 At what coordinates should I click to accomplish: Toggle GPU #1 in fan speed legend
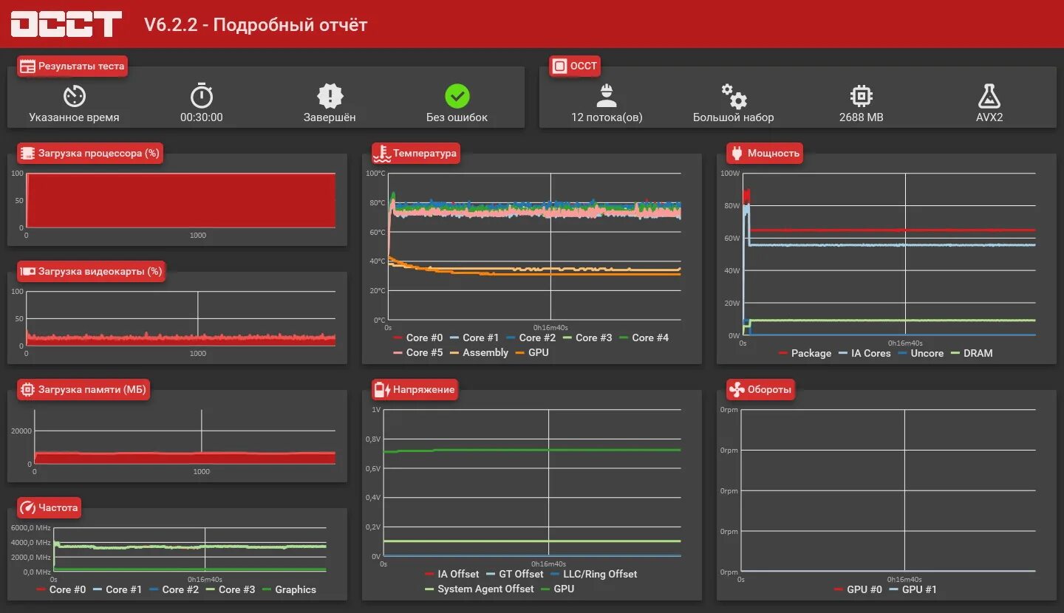pyautogui.click(x=913, y=589)
